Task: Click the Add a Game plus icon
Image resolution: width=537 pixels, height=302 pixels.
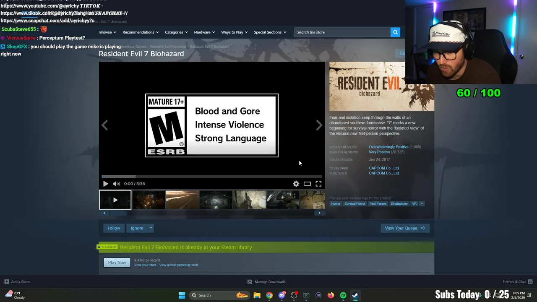Action: coord(6,282)
